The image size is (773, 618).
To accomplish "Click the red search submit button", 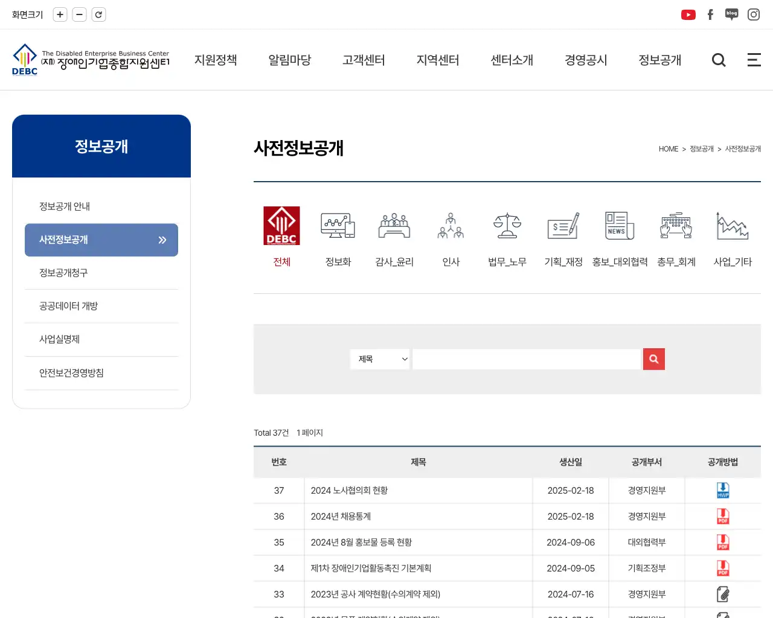I will click(x=654, y=359).
